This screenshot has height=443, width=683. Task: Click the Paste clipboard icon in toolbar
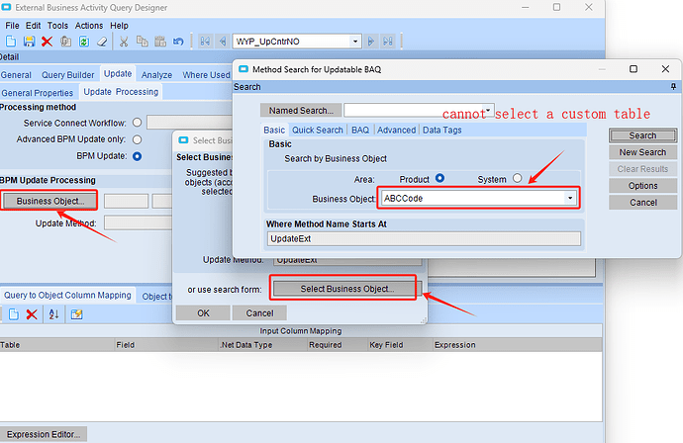(160, 42)
